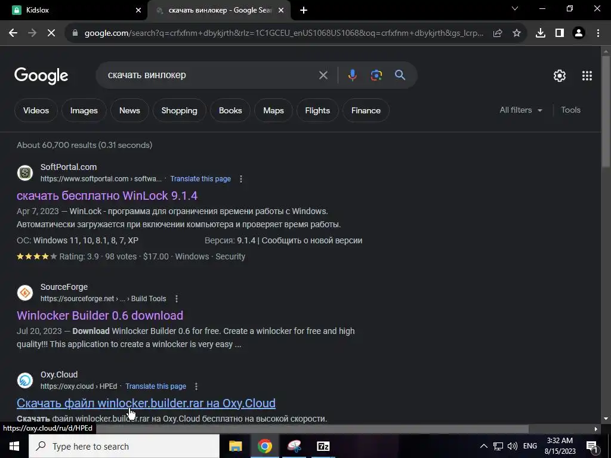The image size is (611, 458).
Task: Open options for SourceForge result
Action: (177, 299)
